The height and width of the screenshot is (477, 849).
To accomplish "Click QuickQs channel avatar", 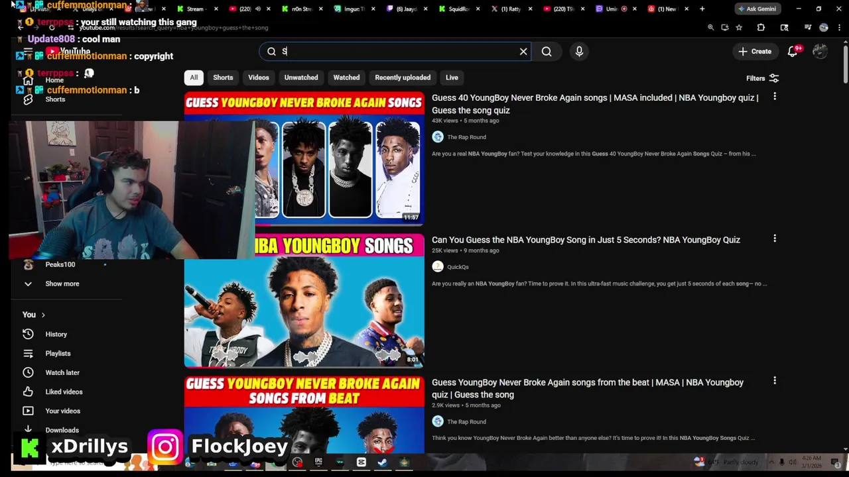I will click(438, 266).
